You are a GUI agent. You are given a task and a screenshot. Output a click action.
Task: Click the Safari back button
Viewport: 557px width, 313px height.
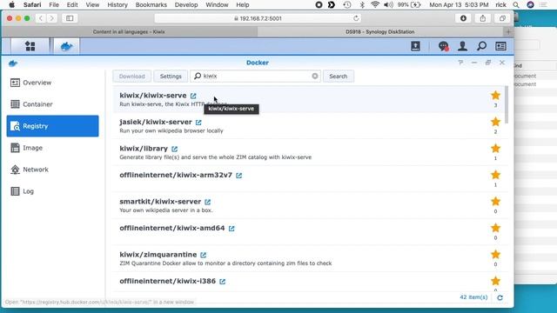41,18
